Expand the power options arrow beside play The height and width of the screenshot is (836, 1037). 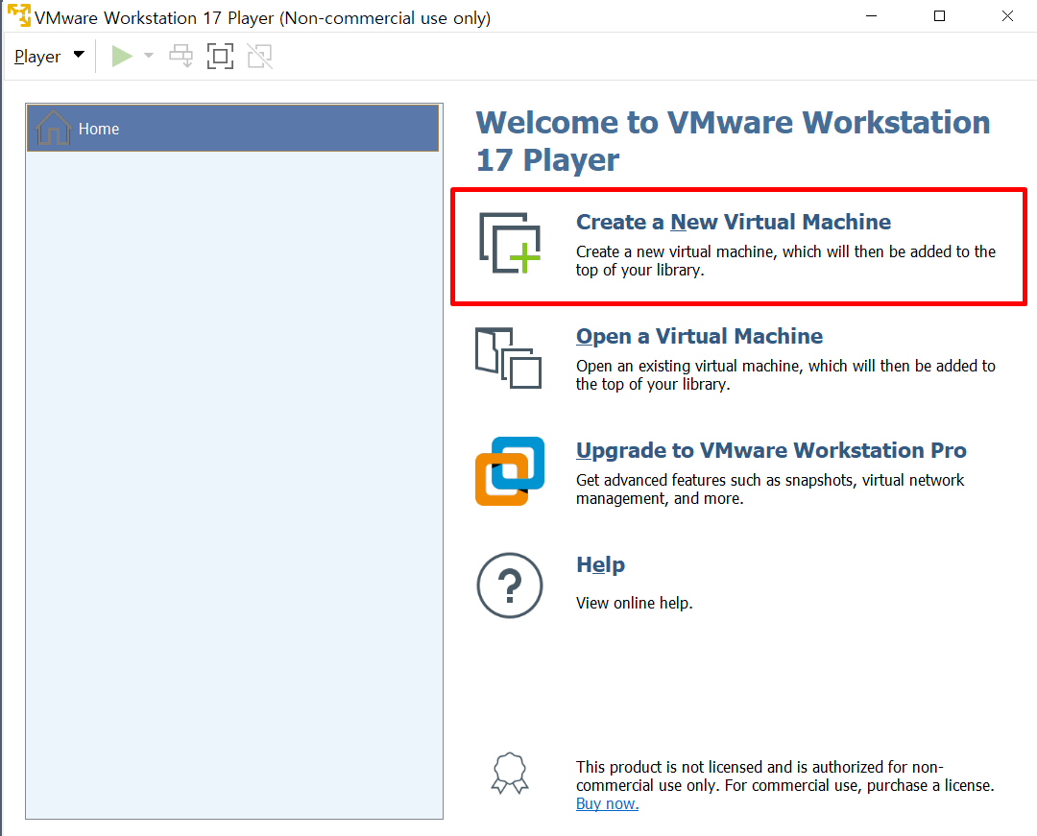click(x=149, y=56)
